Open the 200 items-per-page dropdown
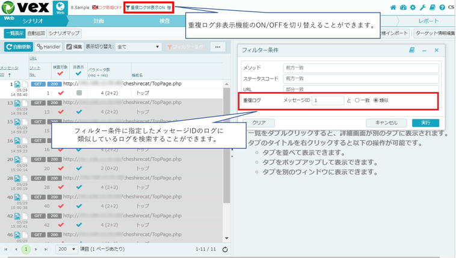The image size is (456, 258). [x=66, y=249]
